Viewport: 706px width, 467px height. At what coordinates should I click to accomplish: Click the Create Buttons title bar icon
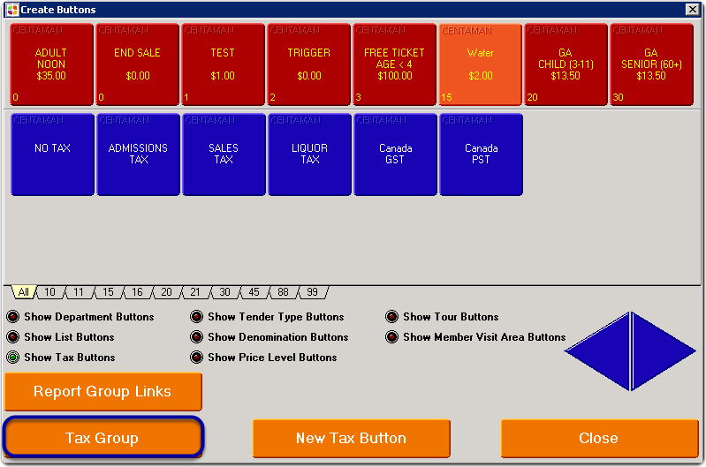(12, 10)
